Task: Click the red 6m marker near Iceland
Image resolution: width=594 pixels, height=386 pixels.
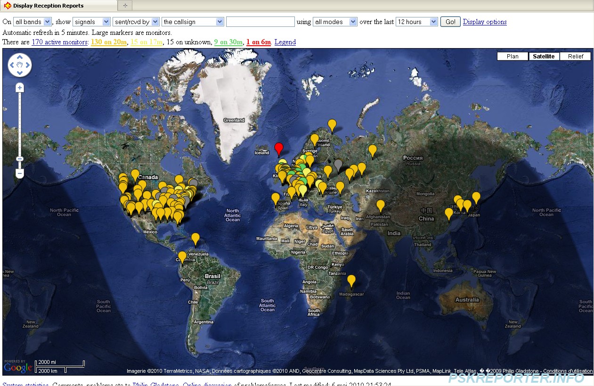Action: (279, 147)
